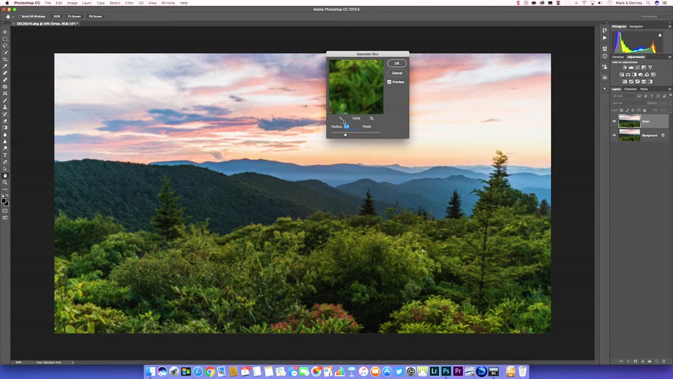Open the Histogram panel menu
Image resolution: width=673 pixels, height=379 pixels.
670,26
